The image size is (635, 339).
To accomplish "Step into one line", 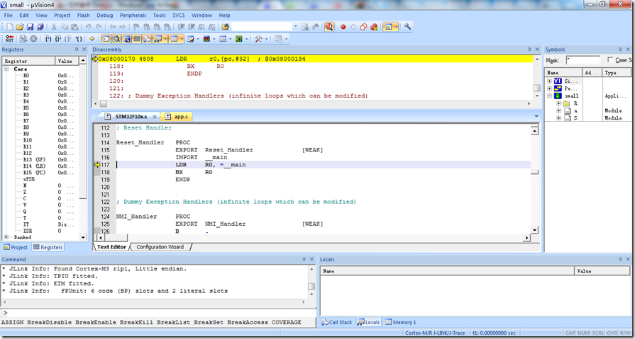I will (48, 39).
